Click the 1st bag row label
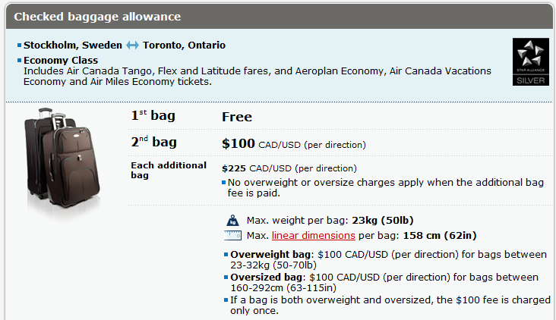Image resolution: width=556 pixels, height=320 pixels. [x=153, y=117]
